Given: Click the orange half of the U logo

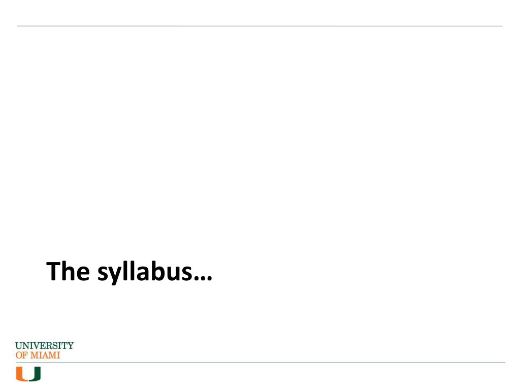Looking at the screenshot, I should point(22,374).
